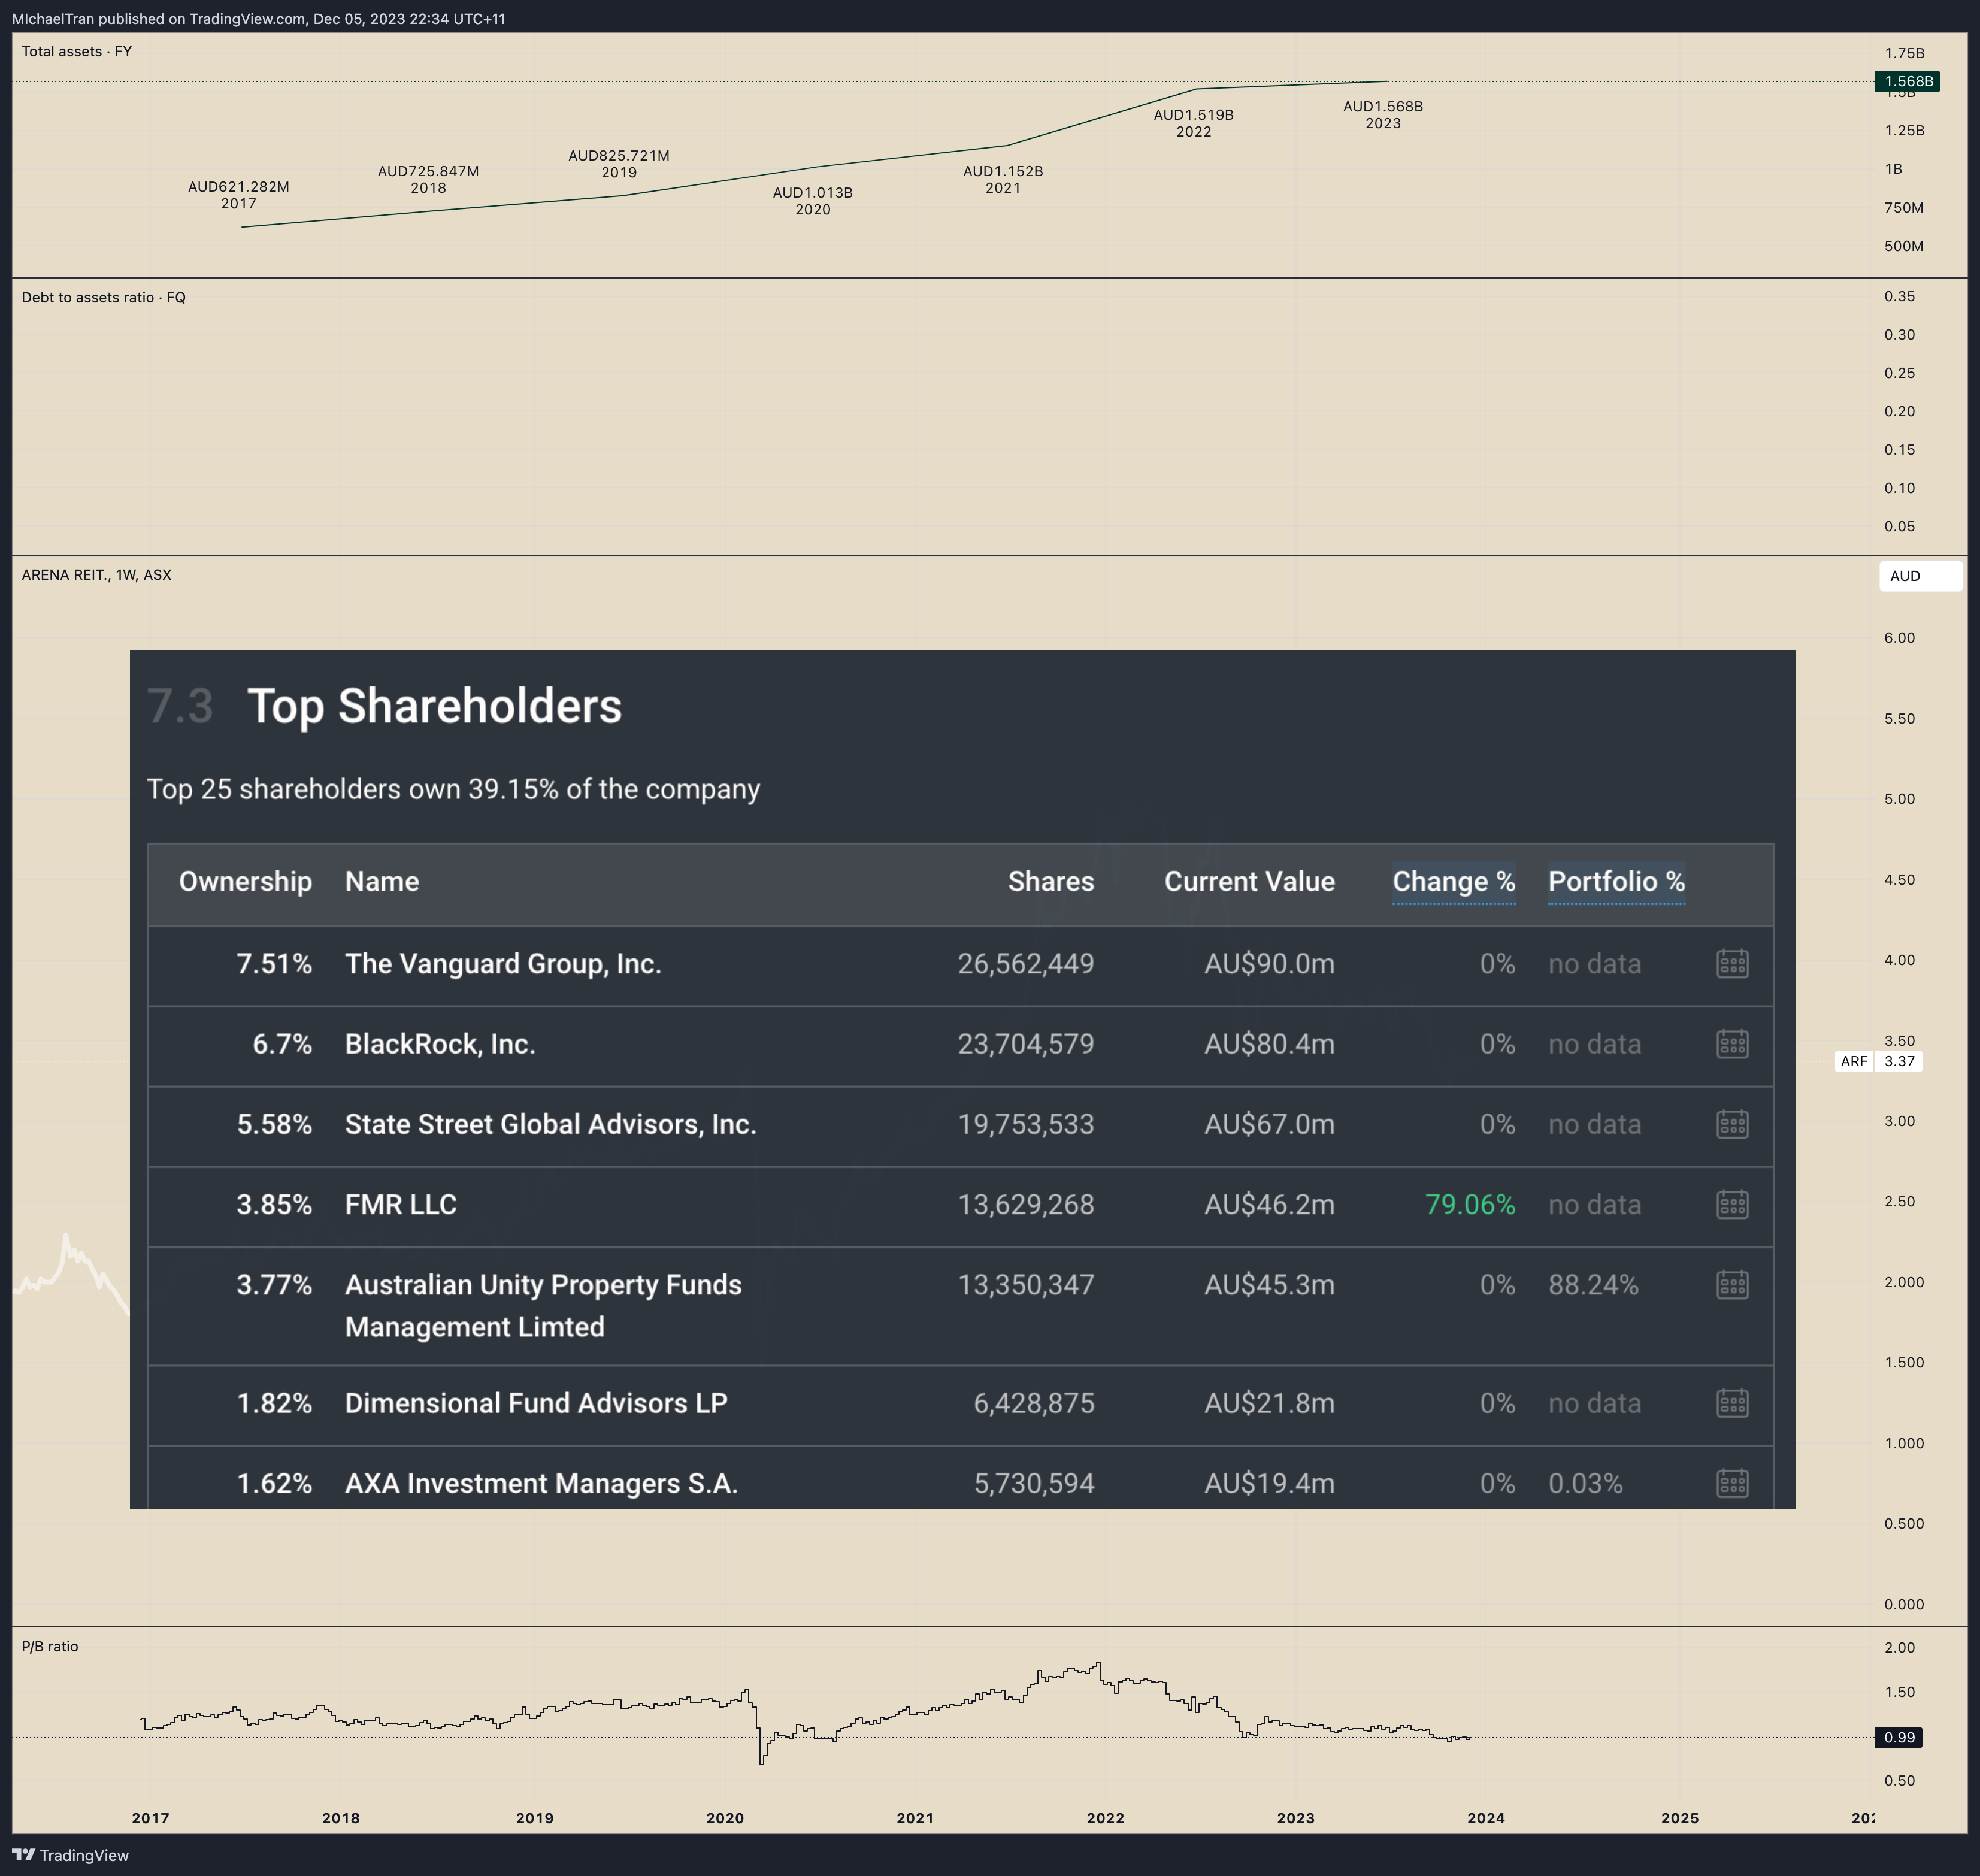
Task: Click the 26,562,449 shares value
Action: click(1026, 964)
